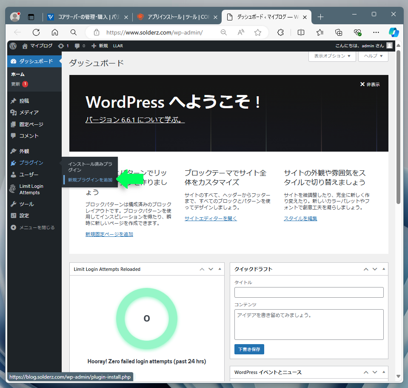Open a new browser tab
408x388 pixels.
320,17
